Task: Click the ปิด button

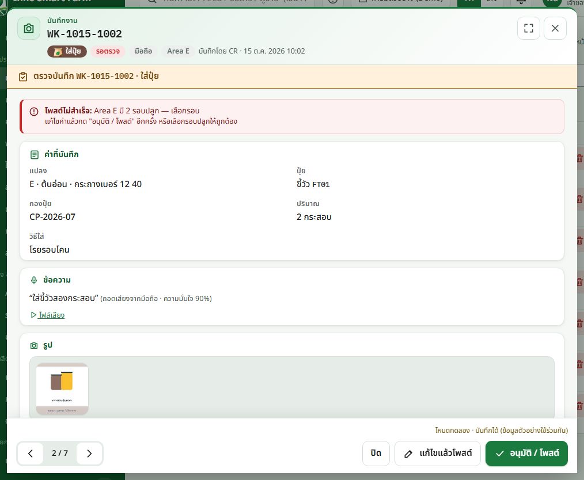Action: pos(376,453)
